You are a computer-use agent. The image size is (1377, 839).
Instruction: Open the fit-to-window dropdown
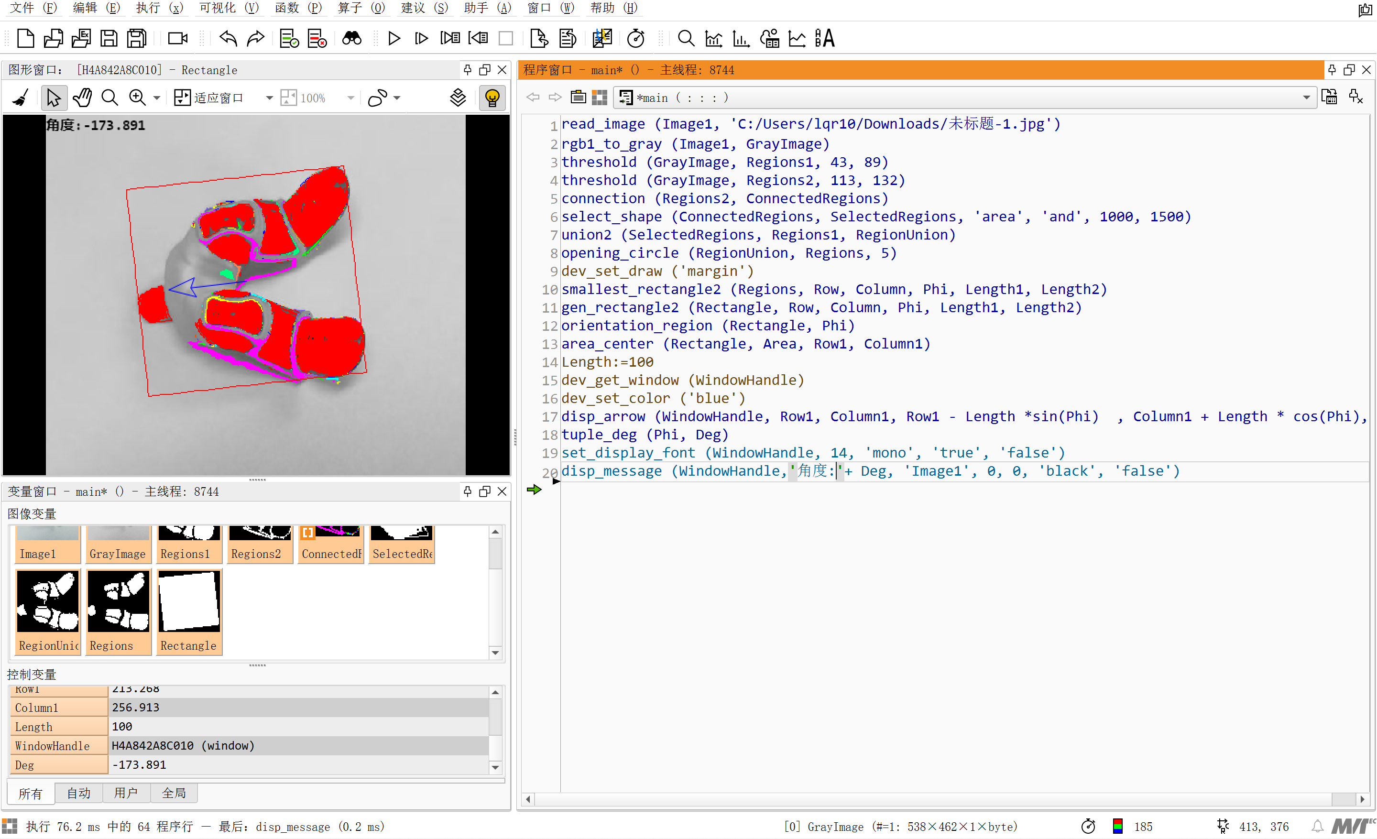click(269, 98)
